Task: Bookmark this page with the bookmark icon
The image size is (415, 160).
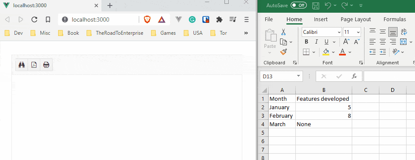Action: 48,19
